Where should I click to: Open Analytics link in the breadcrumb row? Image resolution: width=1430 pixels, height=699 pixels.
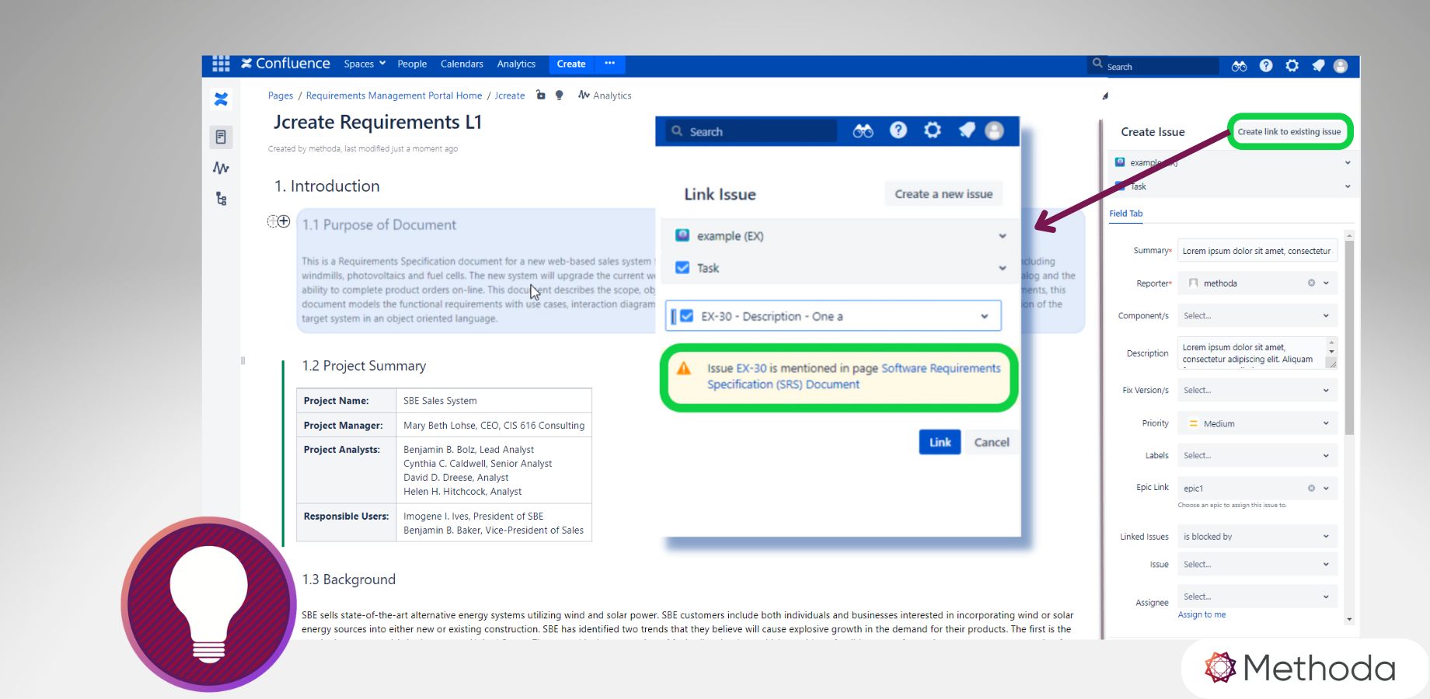click(605, 96)
